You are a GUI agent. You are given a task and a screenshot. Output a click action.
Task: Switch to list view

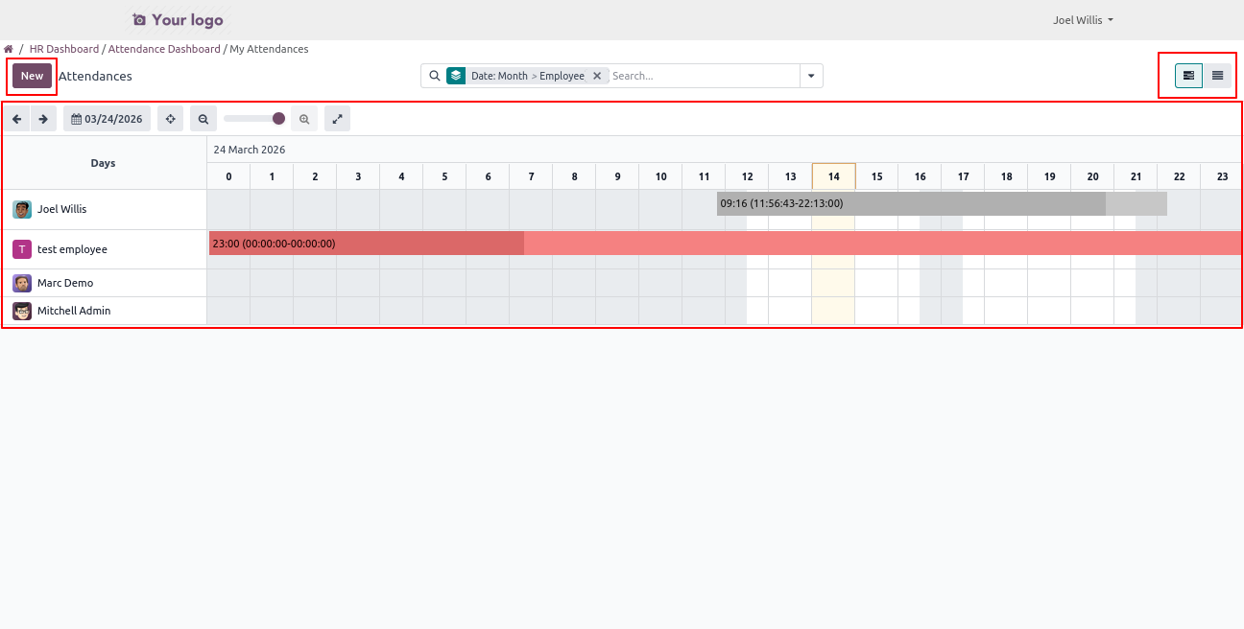[1217, 76]
